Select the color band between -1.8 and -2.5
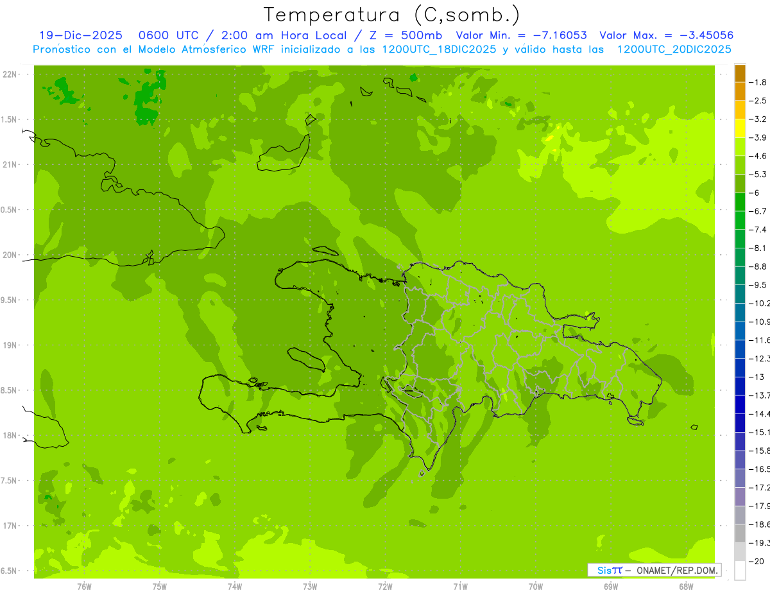 click(740, 92)
